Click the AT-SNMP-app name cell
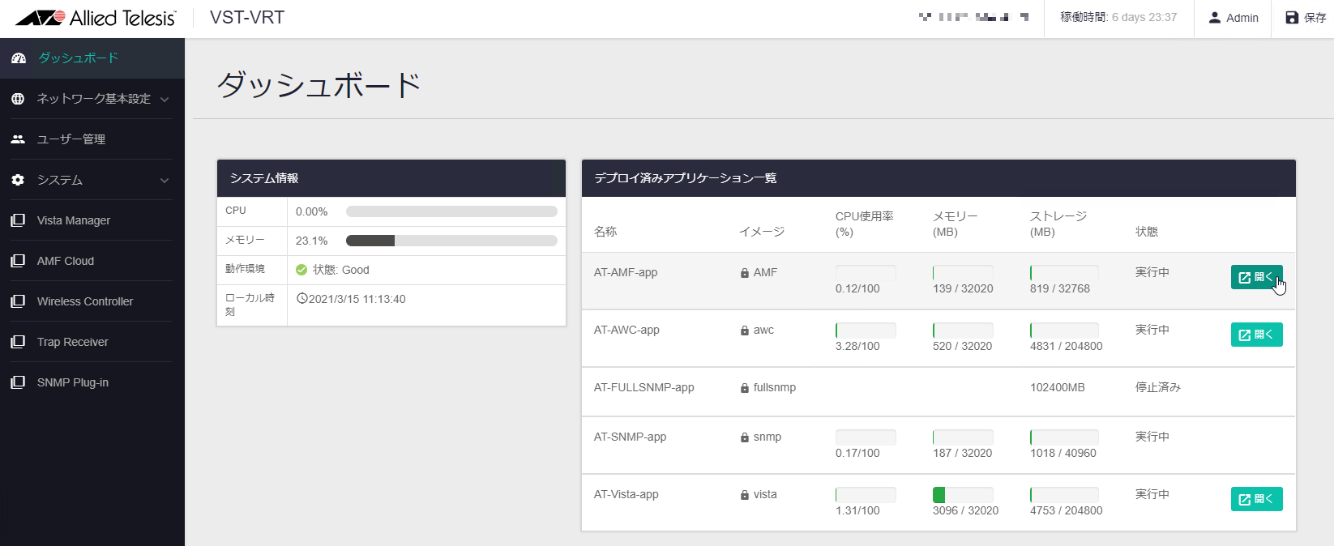This screenshot has height=546, width=1334. (x=630, y=437)
